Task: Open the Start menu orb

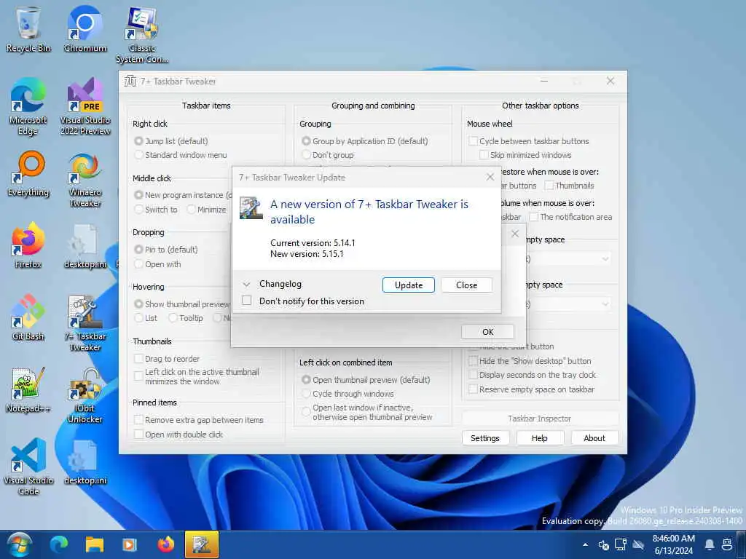Action: tap(20, 544)
